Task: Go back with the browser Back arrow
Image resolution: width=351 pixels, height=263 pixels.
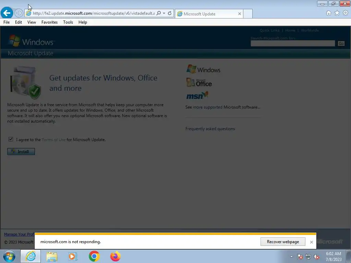Action: [7, 13]
